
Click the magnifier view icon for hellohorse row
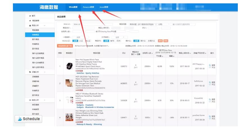click(x=210, y=82)
